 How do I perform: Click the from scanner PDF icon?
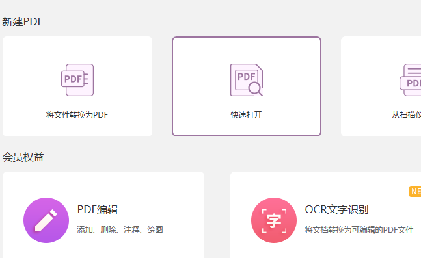(410, 80)
